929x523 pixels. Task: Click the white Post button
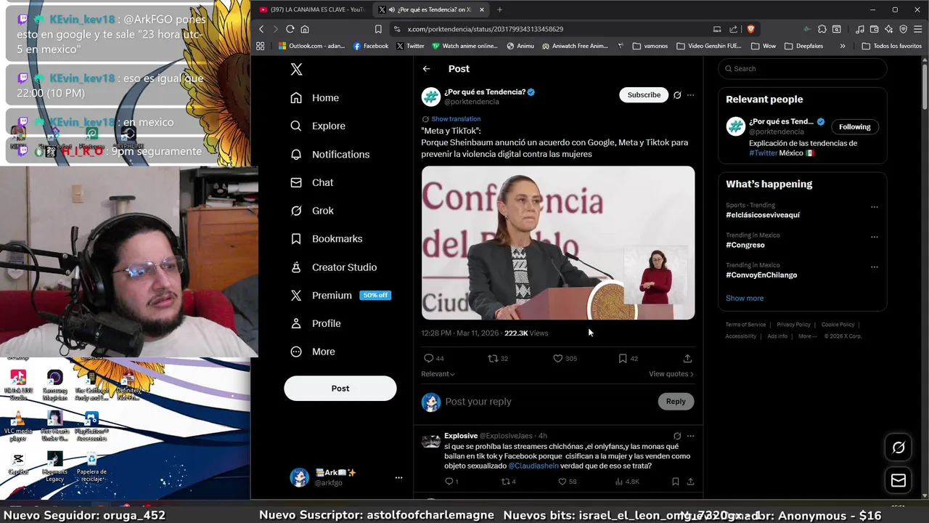340,389
